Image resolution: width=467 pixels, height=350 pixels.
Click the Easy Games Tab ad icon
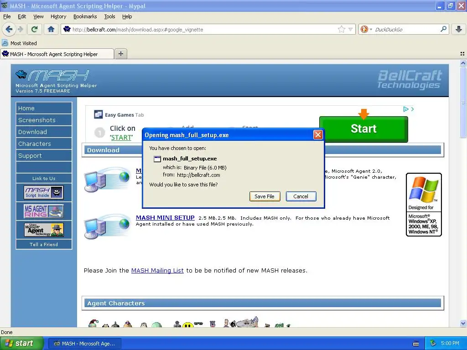(99, 114)
